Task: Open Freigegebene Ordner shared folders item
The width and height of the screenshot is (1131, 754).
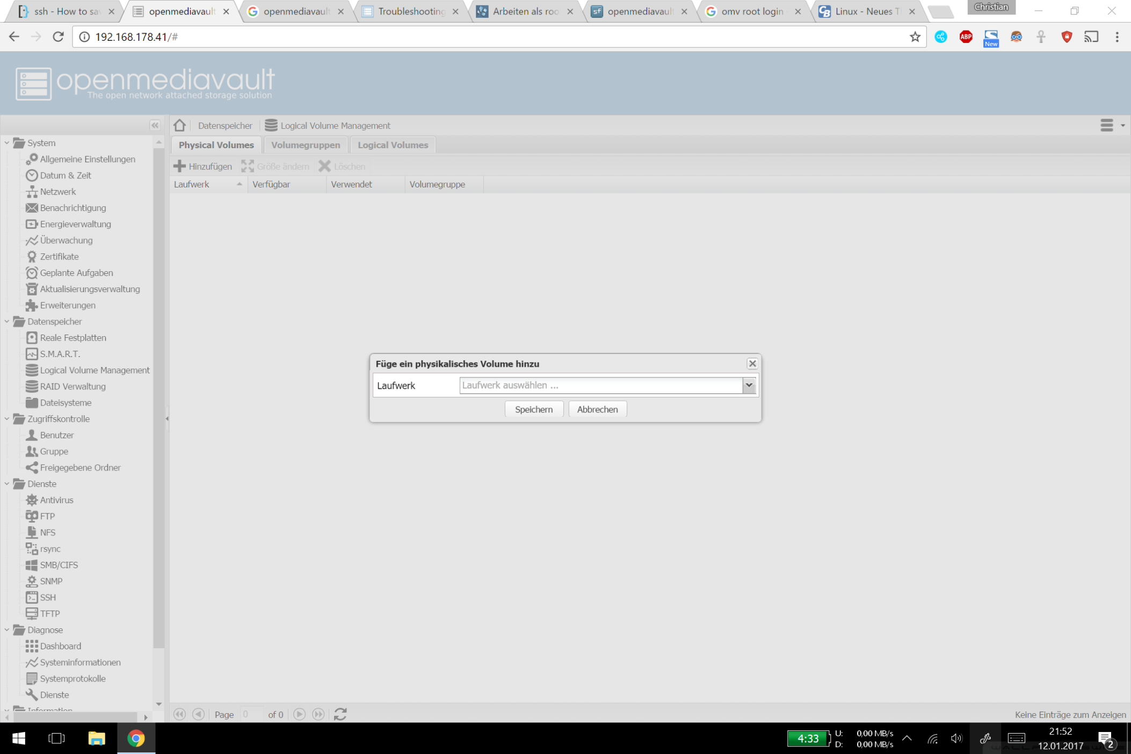Action: point(80,467)
